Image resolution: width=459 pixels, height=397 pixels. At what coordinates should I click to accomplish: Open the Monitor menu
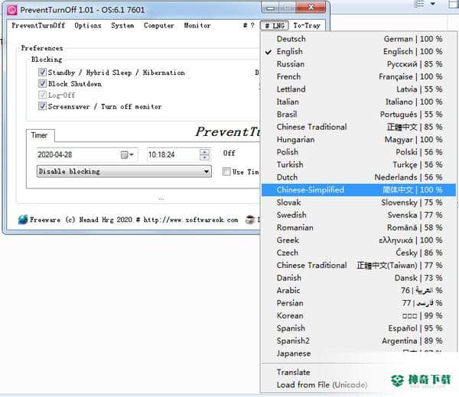197,25
